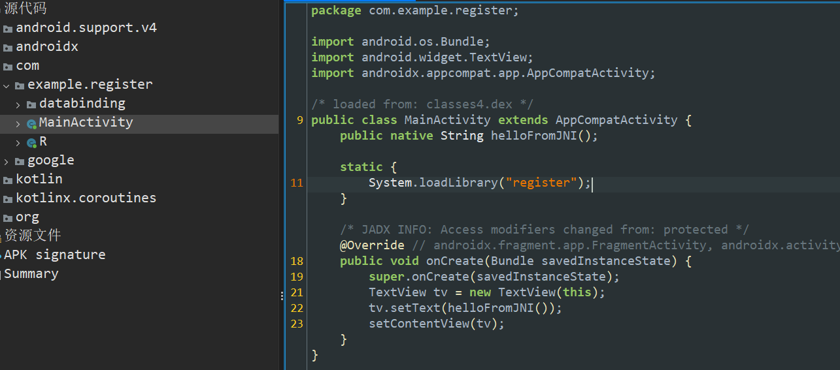Click the super.onCreate(savedInstanceState) line
This screenshot has height=370, width=840.
point(494,277)
